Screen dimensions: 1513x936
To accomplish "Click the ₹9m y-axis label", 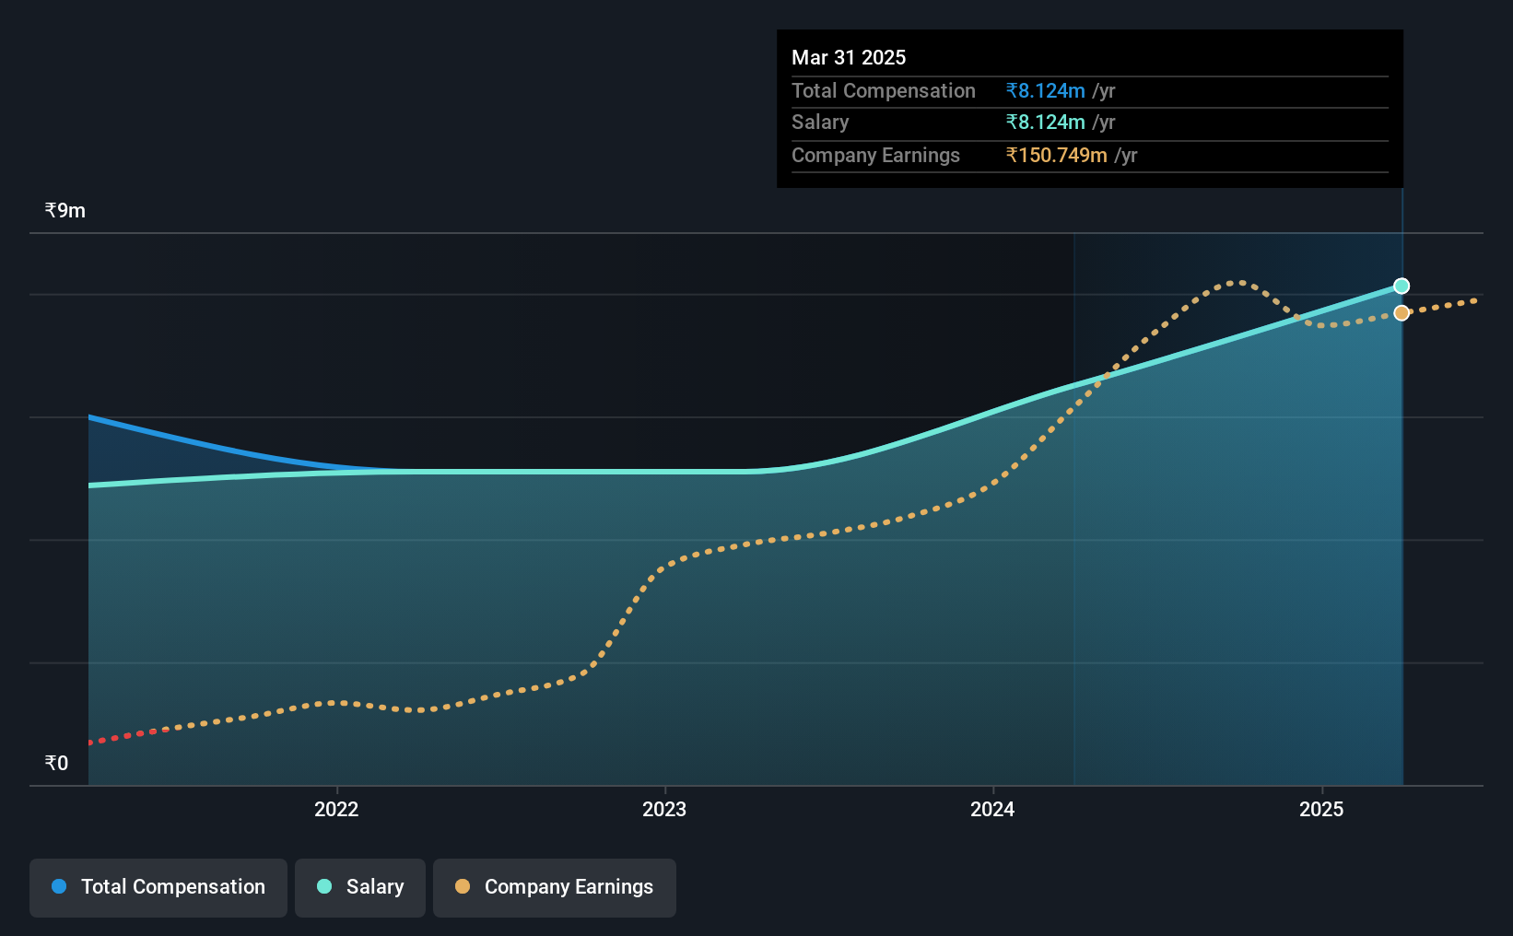I will coord(65,211).
